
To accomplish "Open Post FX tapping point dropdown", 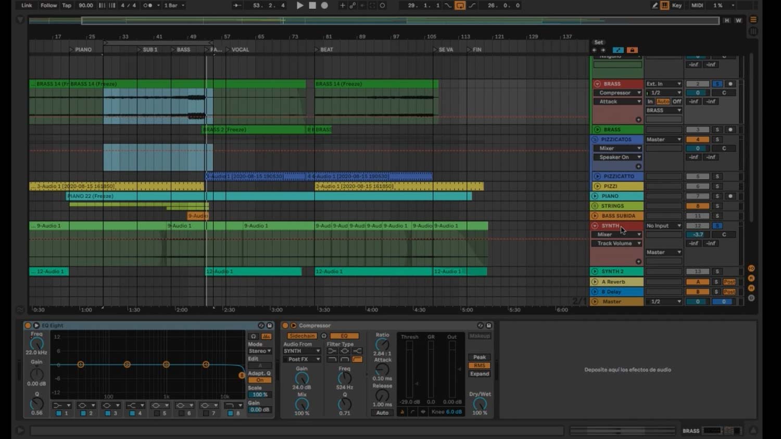I will (302, 359).
